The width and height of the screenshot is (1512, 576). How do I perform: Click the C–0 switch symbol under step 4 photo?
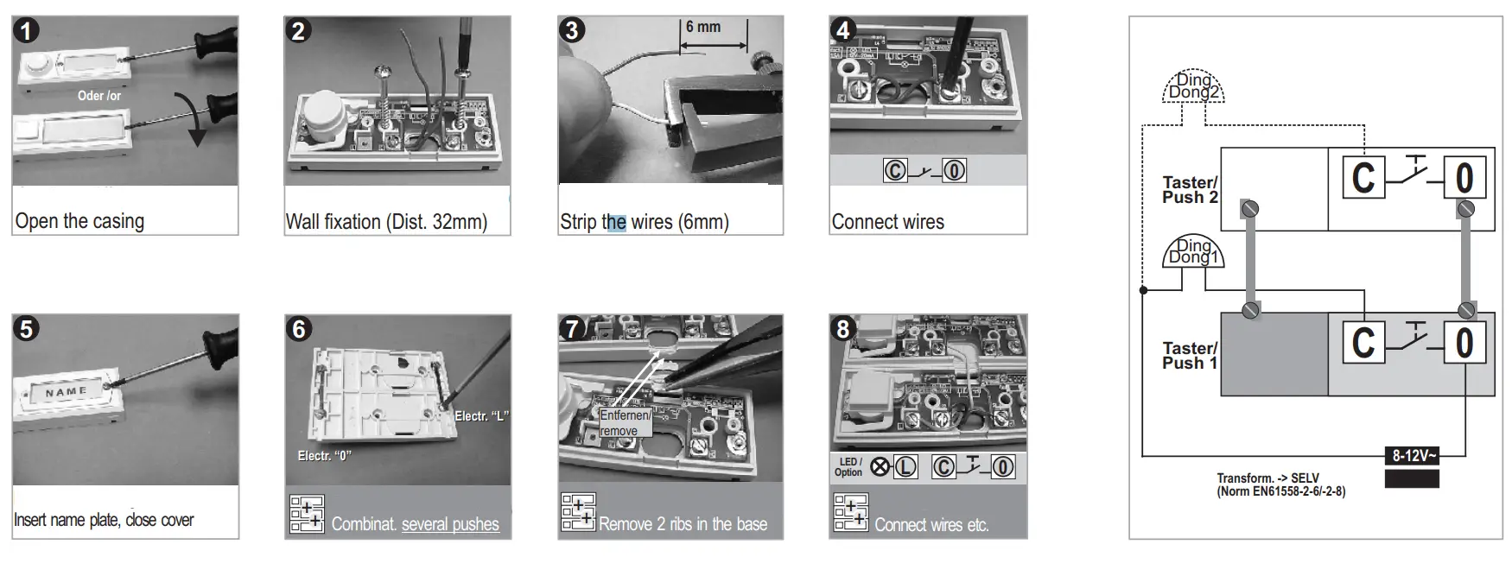point(924,170)
